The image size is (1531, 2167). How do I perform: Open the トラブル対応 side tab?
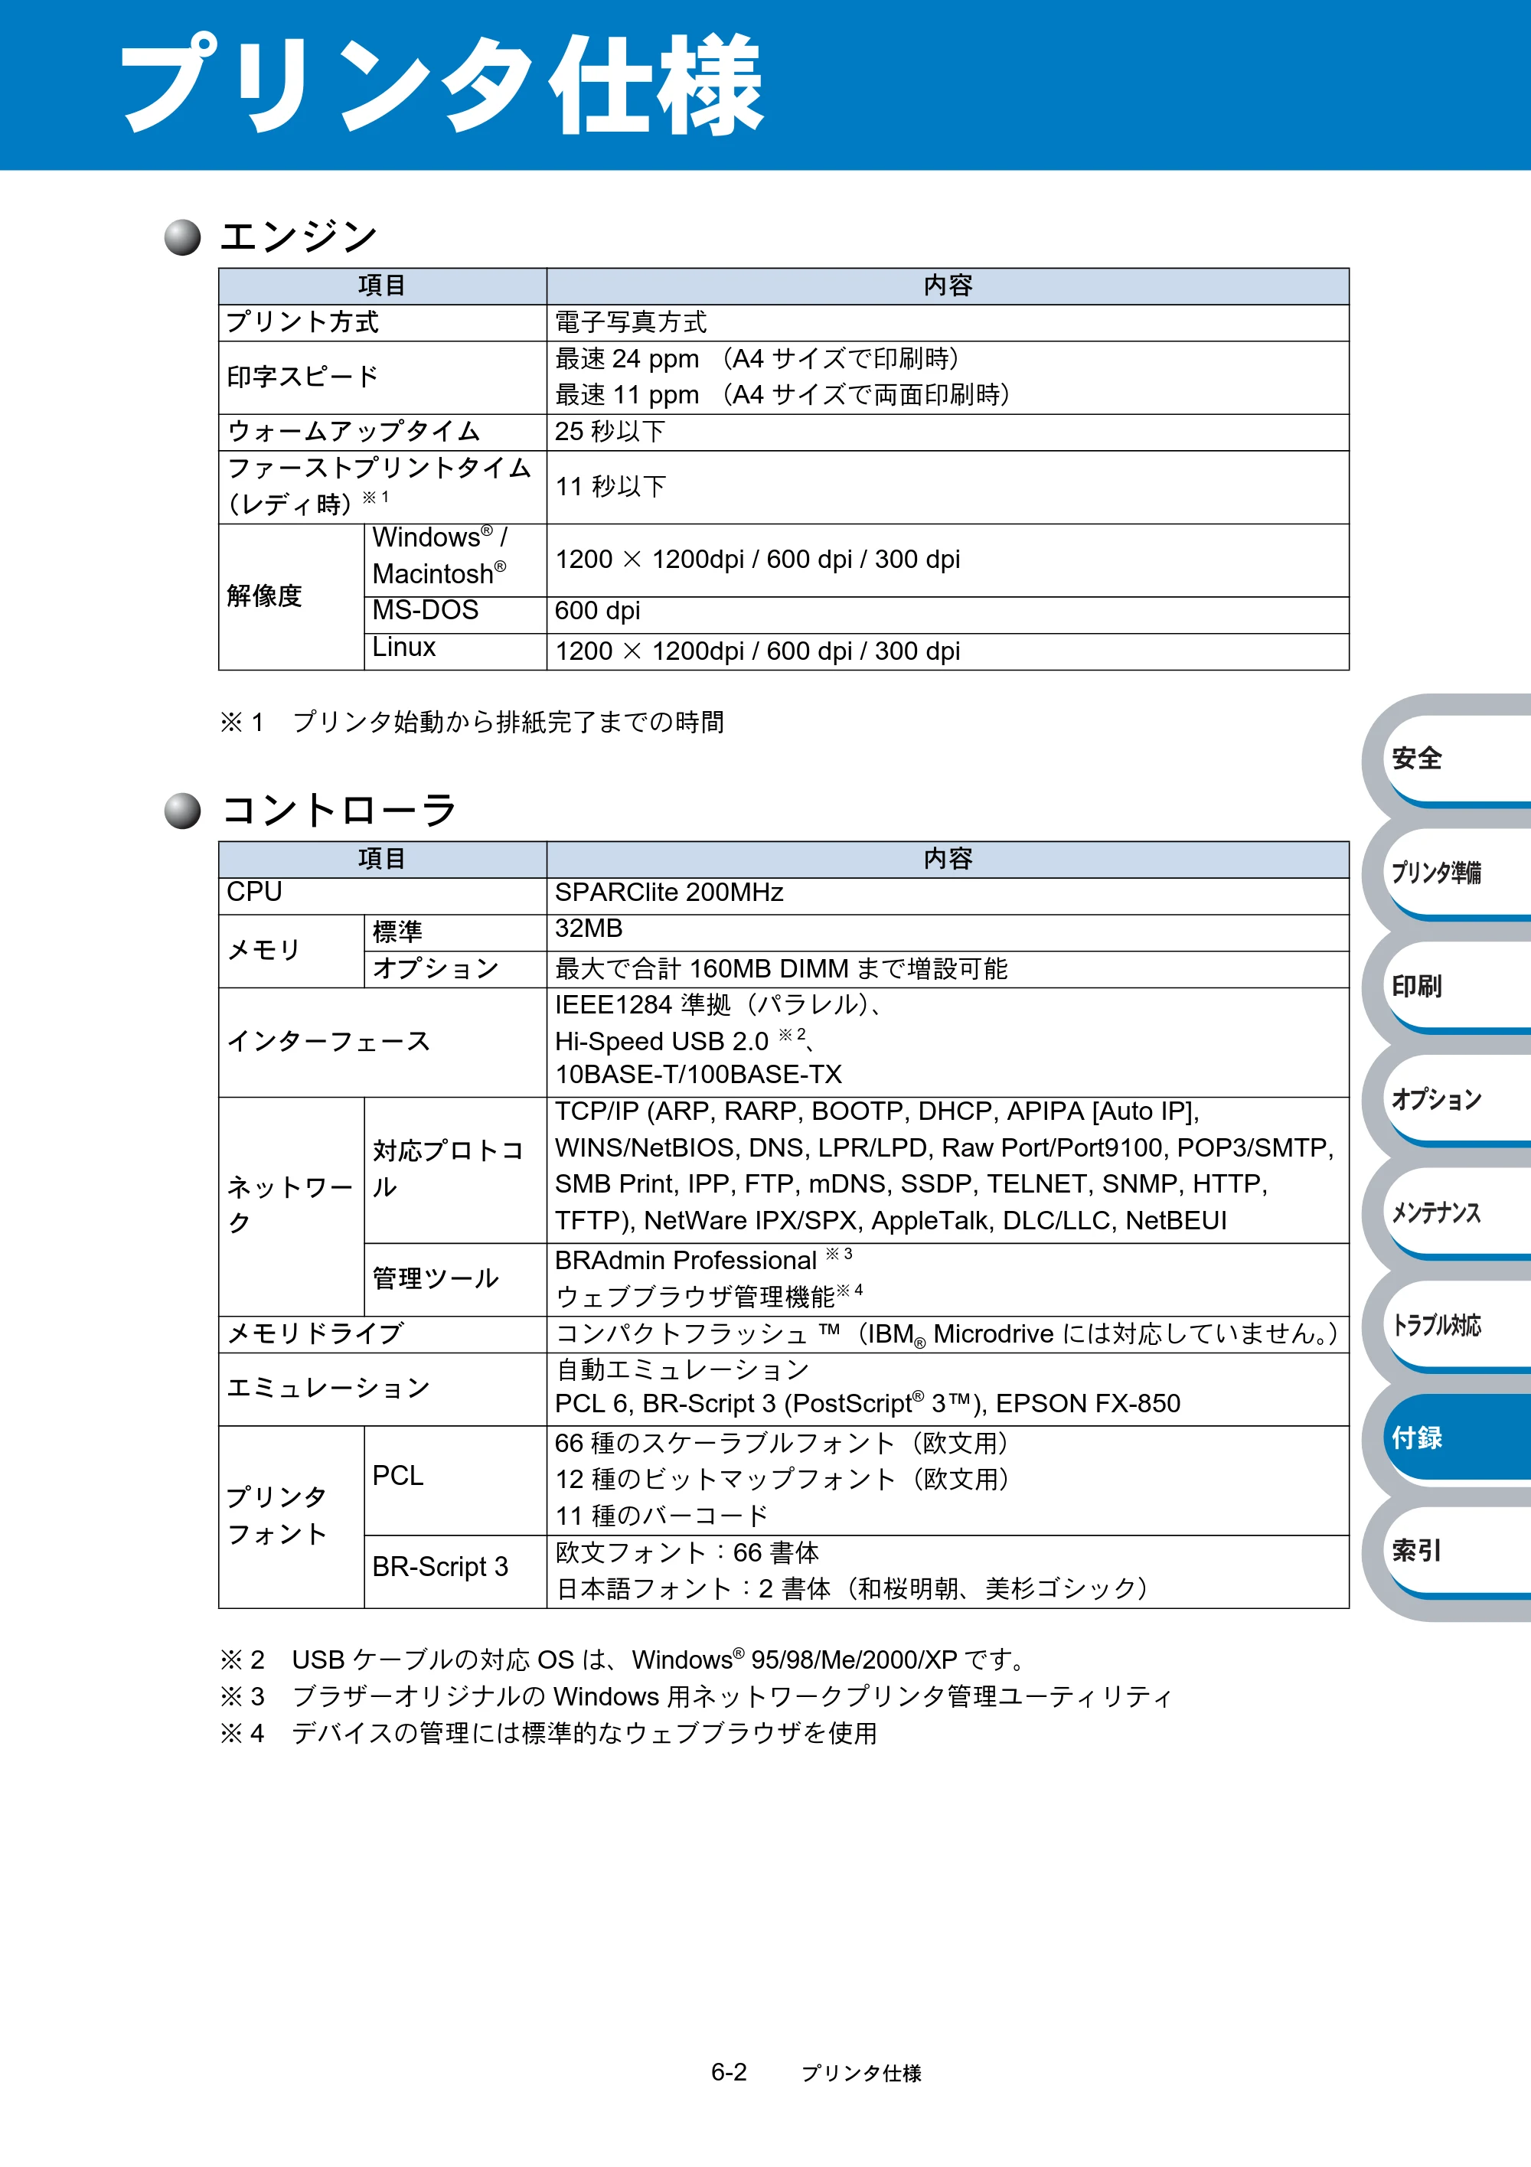click(x=1457, y=1326)
